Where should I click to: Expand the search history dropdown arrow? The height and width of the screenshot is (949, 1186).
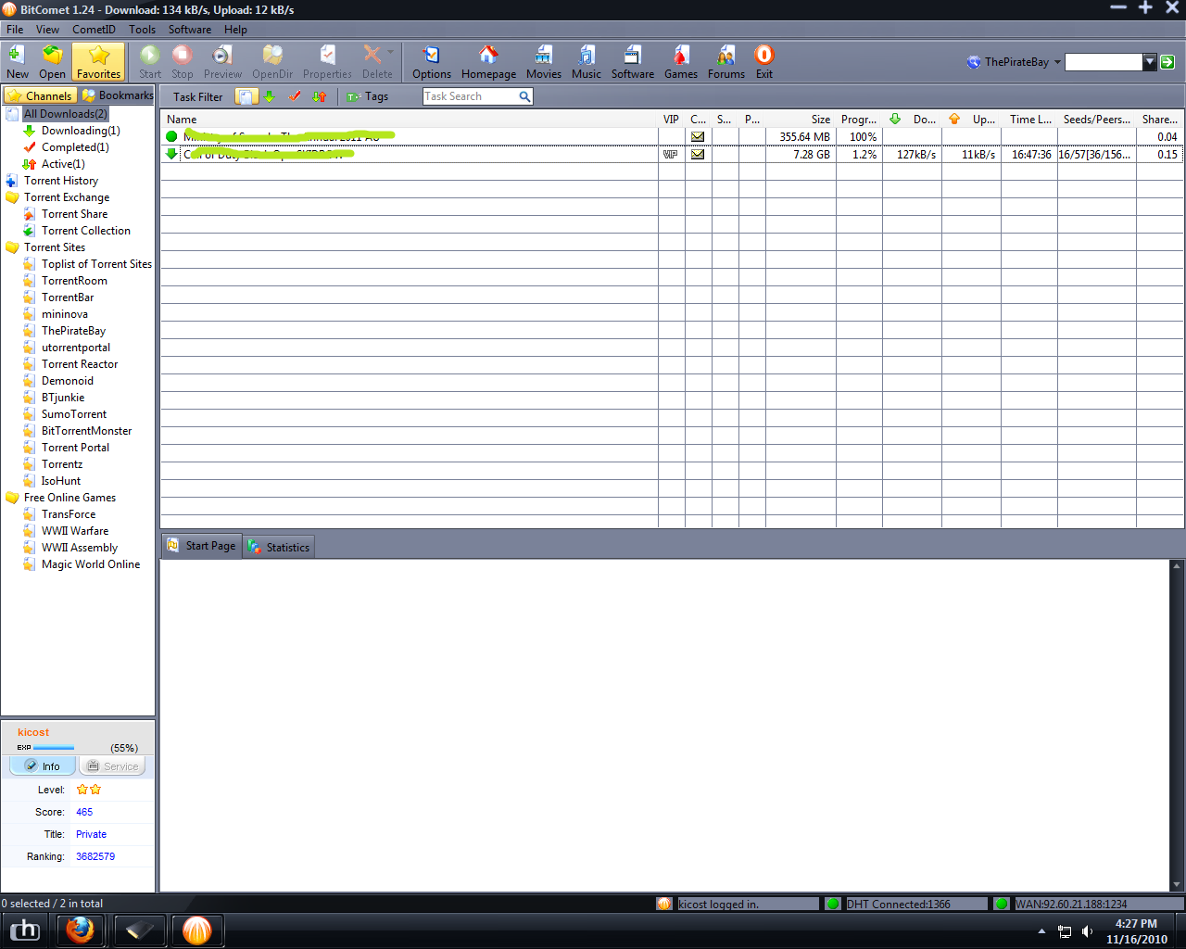pos(1150,62)
